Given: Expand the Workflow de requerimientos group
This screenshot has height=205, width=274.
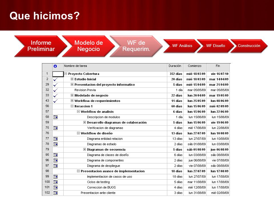Looking at the screenshot, I should pyautogui.click(x=72, y=101).
